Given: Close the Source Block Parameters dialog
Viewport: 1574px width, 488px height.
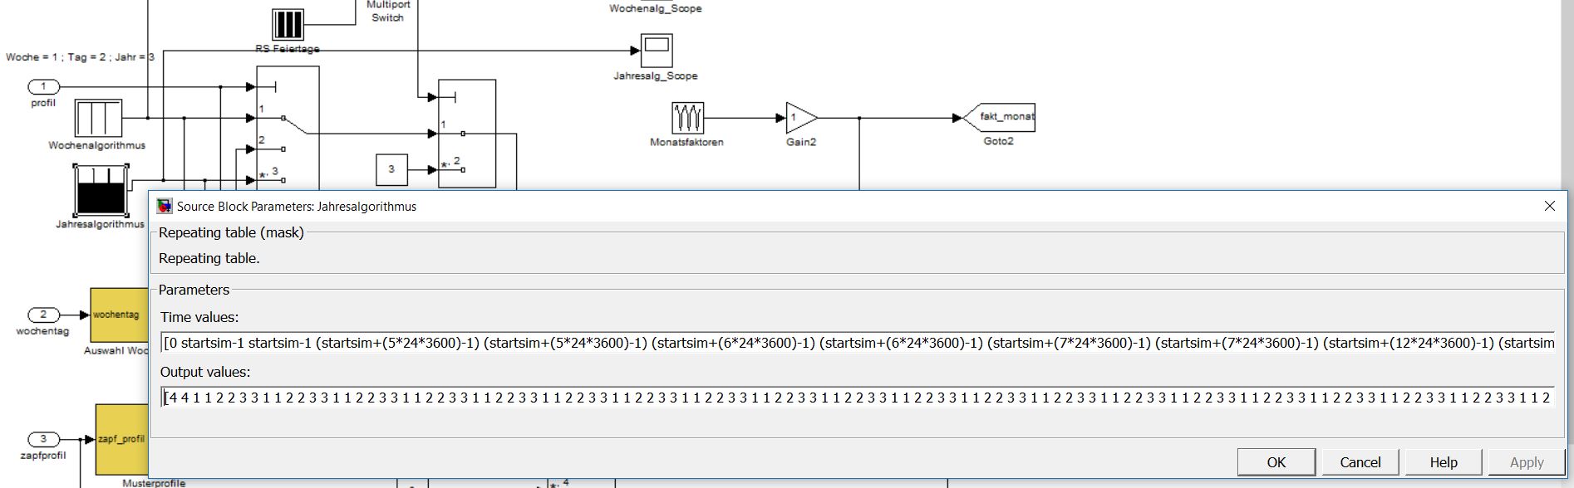Looking at the screenshot, I should point(1549,207).
